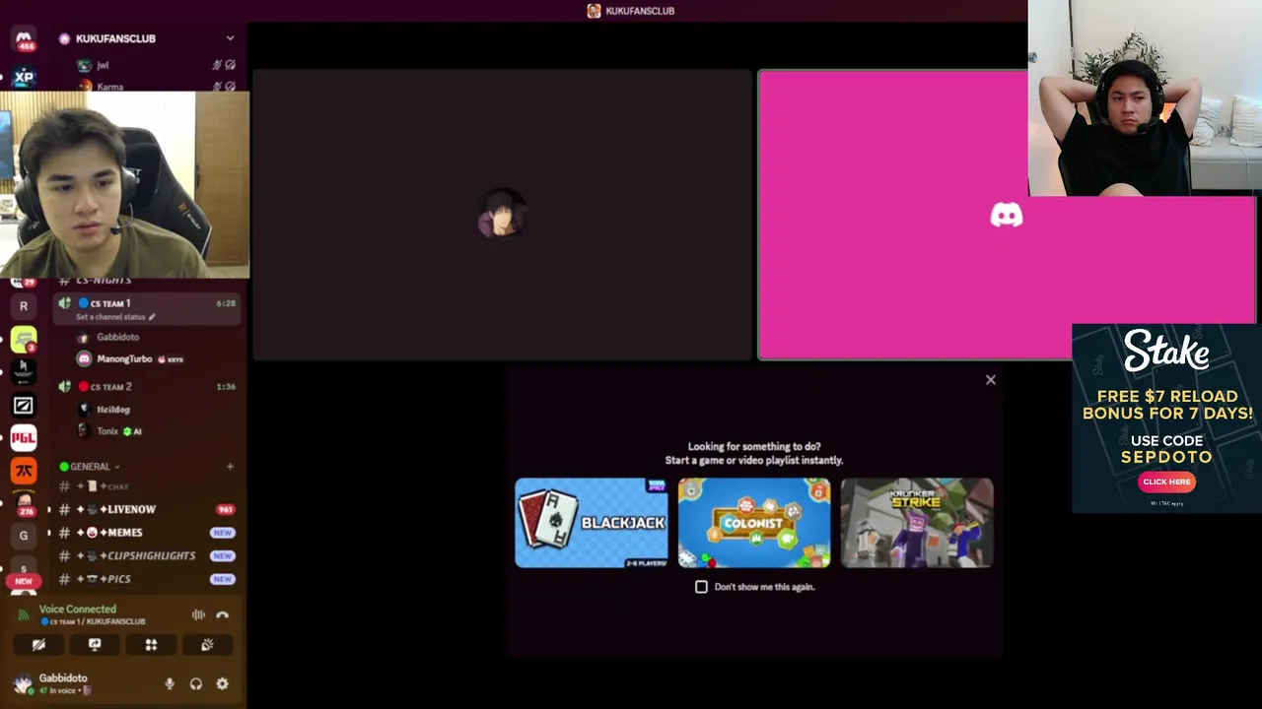1262x709 pixels.
Task: Open the green server icon with badge 3
Action: coord(24,340)
